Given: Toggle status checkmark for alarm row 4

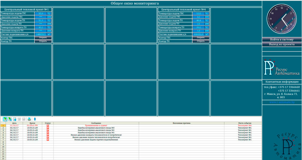Looking at the screenshot, I should click(x=48, y=133).
